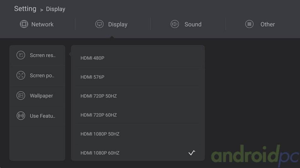Select the Screen position arrows icon
300x168 pixels.
click(x=21, y=75)
